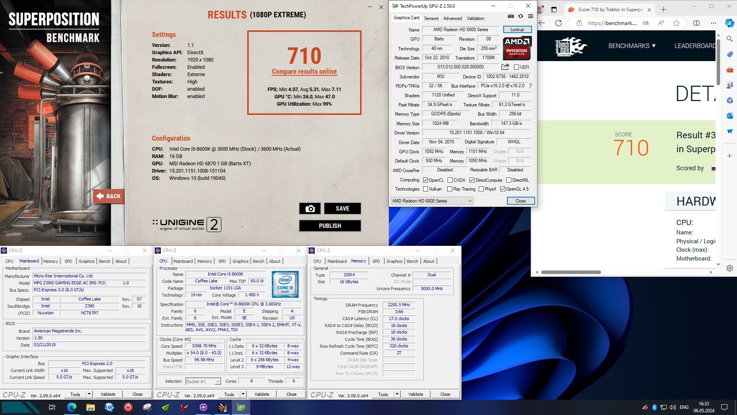Toggle the UEFI checkbox in GPU-Z
This screenshot has width=737, height=415.
(x=517, y=67)
